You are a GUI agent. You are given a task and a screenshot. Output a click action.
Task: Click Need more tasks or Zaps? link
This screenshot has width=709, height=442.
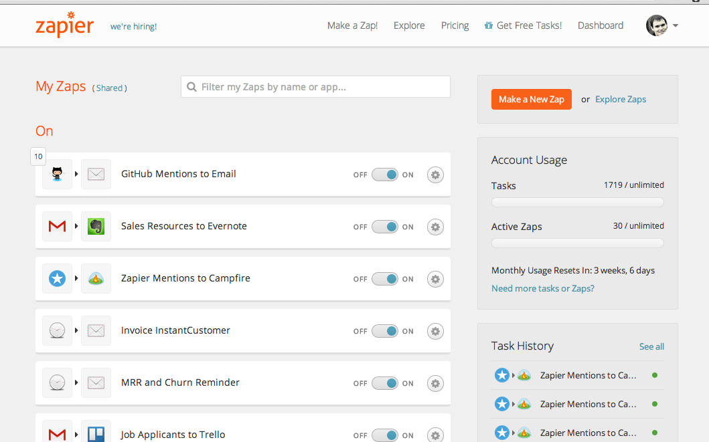tap(542, 288)
